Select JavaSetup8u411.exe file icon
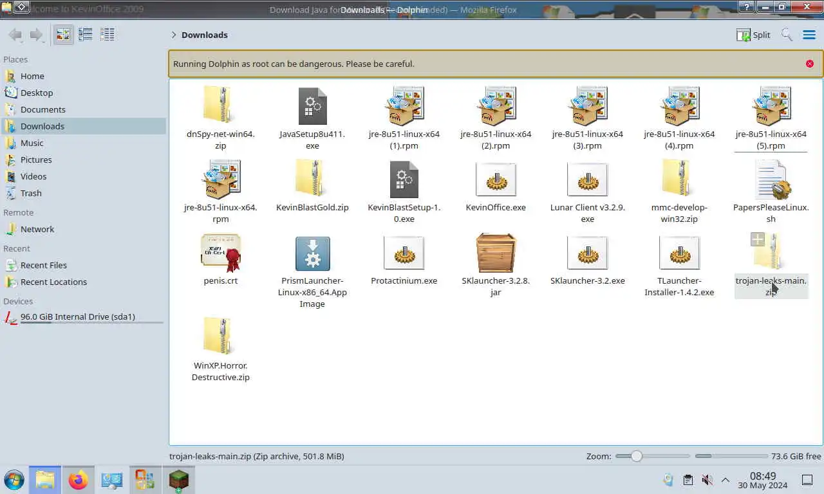The image size is (824, 494). click(x=312, y=105)
